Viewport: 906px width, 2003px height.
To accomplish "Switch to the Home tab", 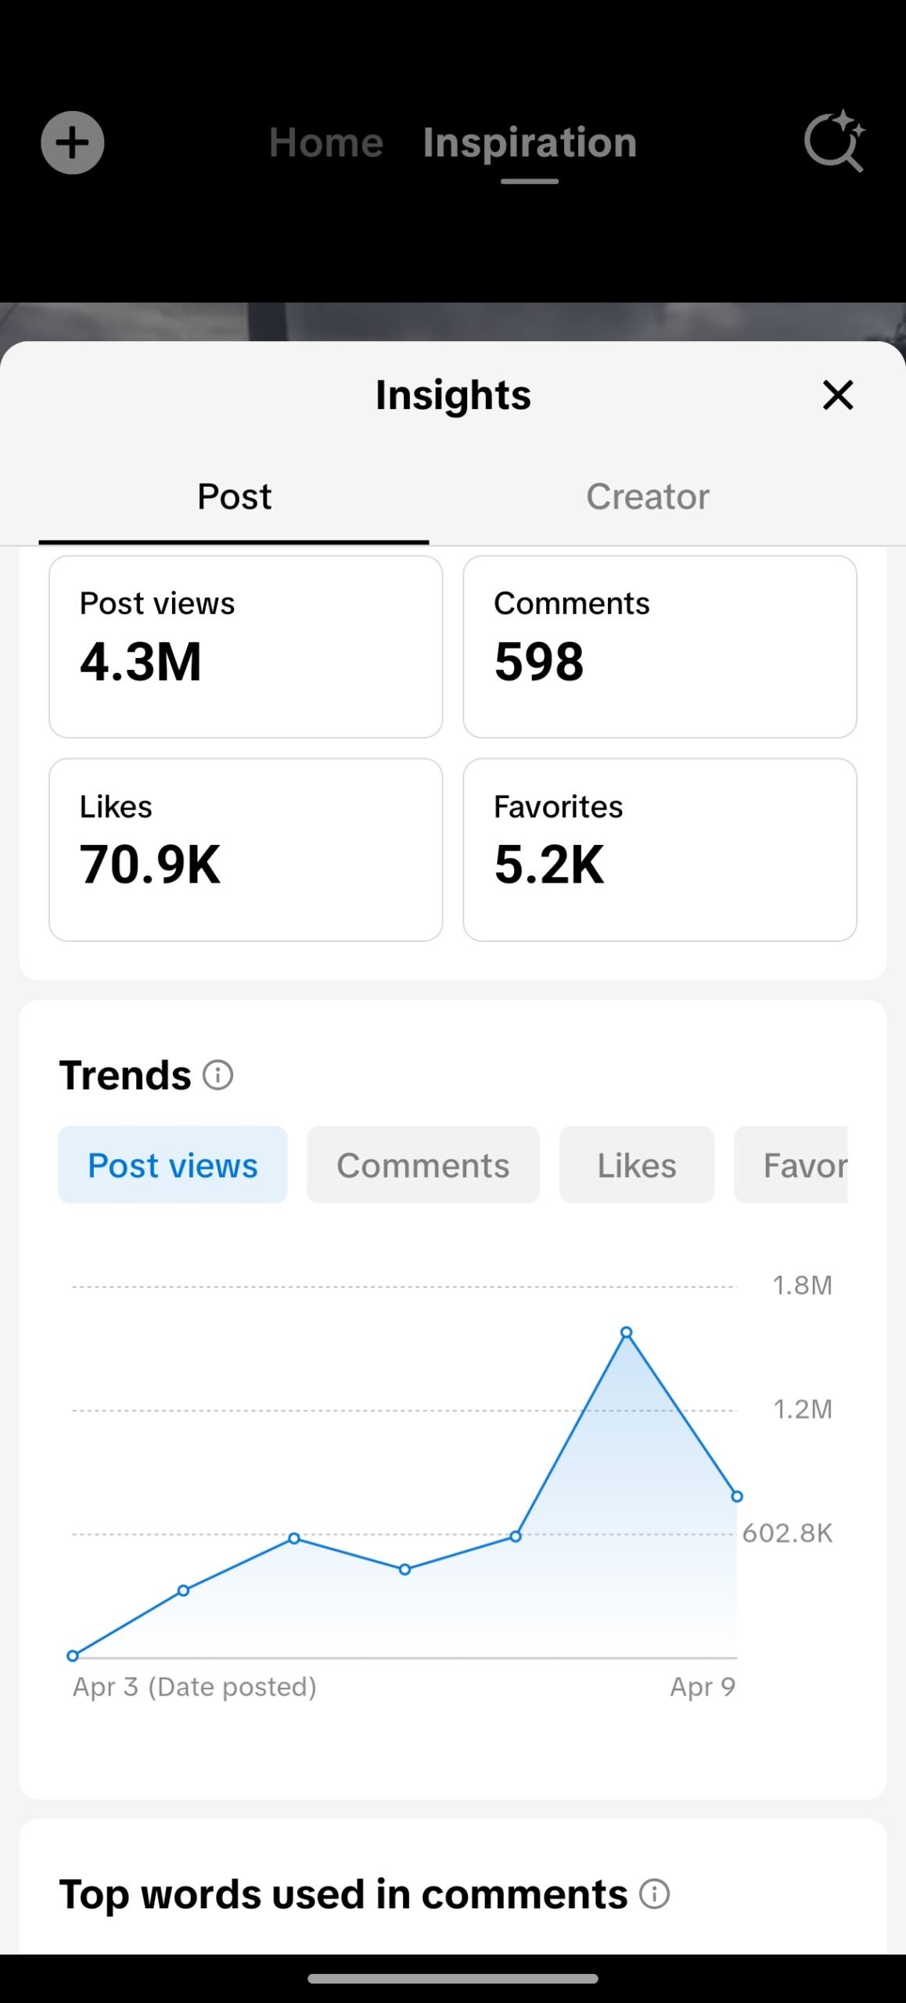I will [326, 142].
